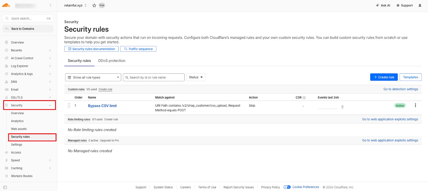Open the retainful.xyz domain selector
This screenshot has width=428, height=191.
click(x=75, y=5)
